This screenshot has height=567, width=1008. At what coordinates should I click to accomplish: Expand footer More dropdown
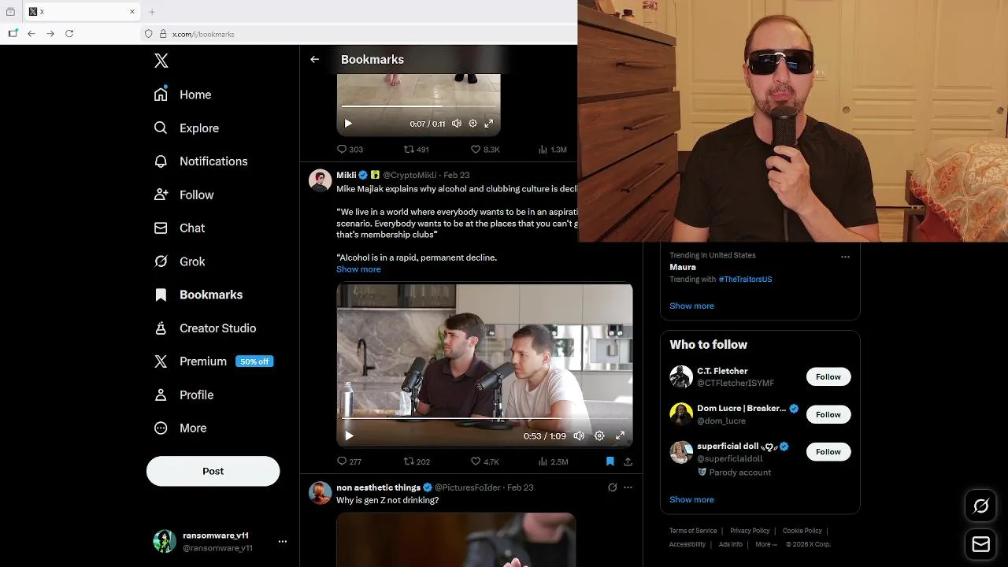pyautogui.click(x=767, y=544)
